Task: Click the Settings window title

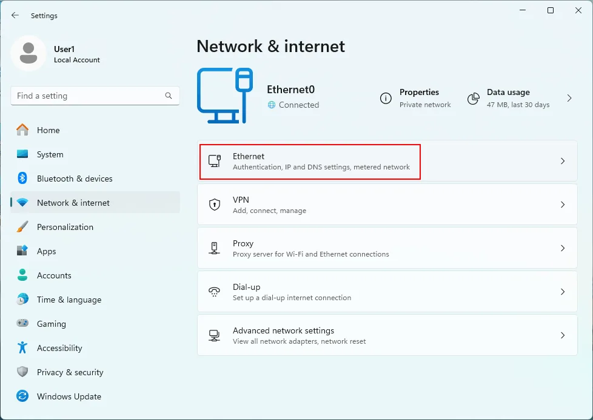Action: tap(44, 16)
